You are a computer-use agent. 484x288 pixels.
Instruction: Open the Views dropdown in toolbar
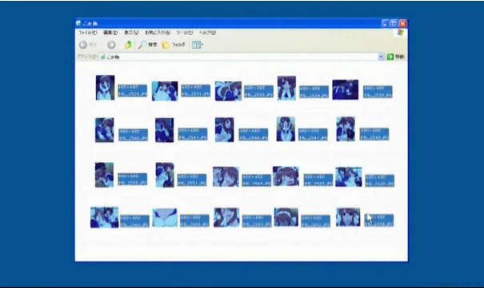198,45
